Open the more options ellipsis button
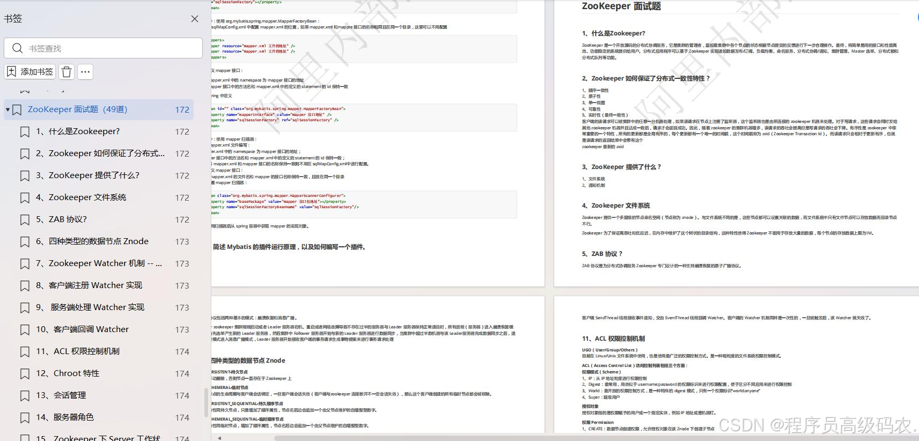This screenshot has width=919, height=441. (85, 72)
